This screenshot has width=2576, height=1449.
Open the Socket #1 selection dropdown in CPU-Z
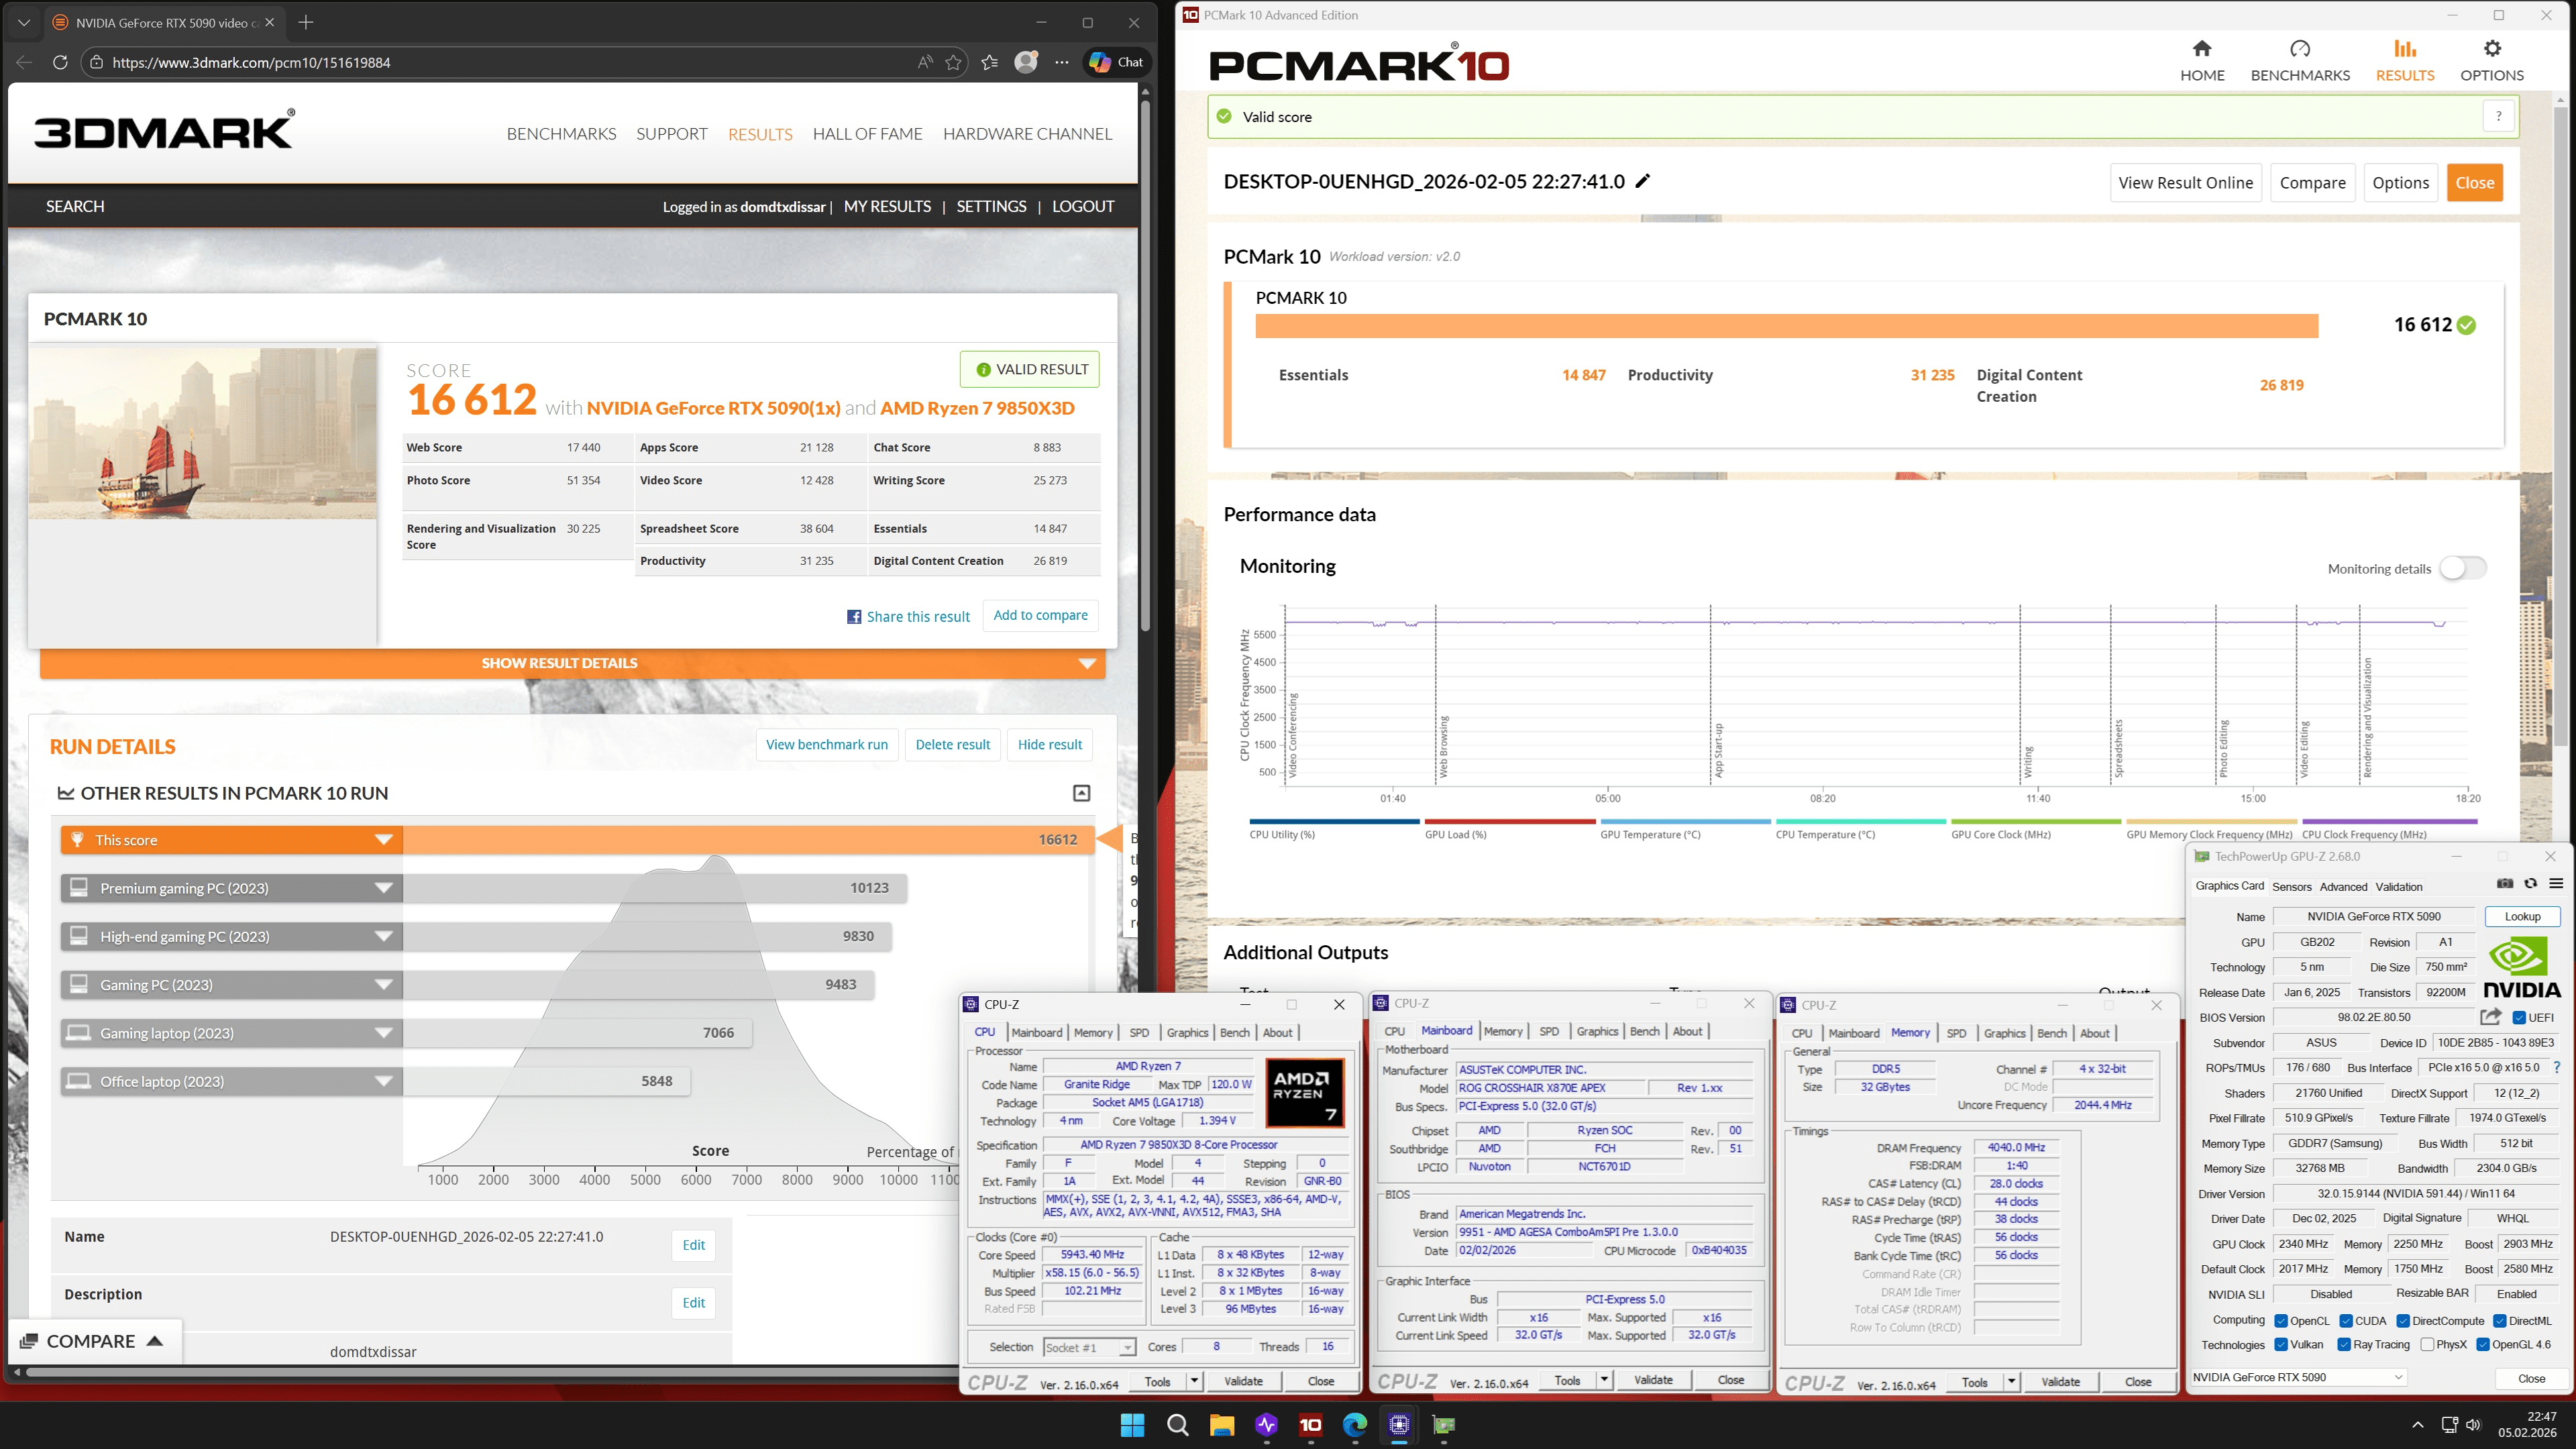coord(1089,1347)
